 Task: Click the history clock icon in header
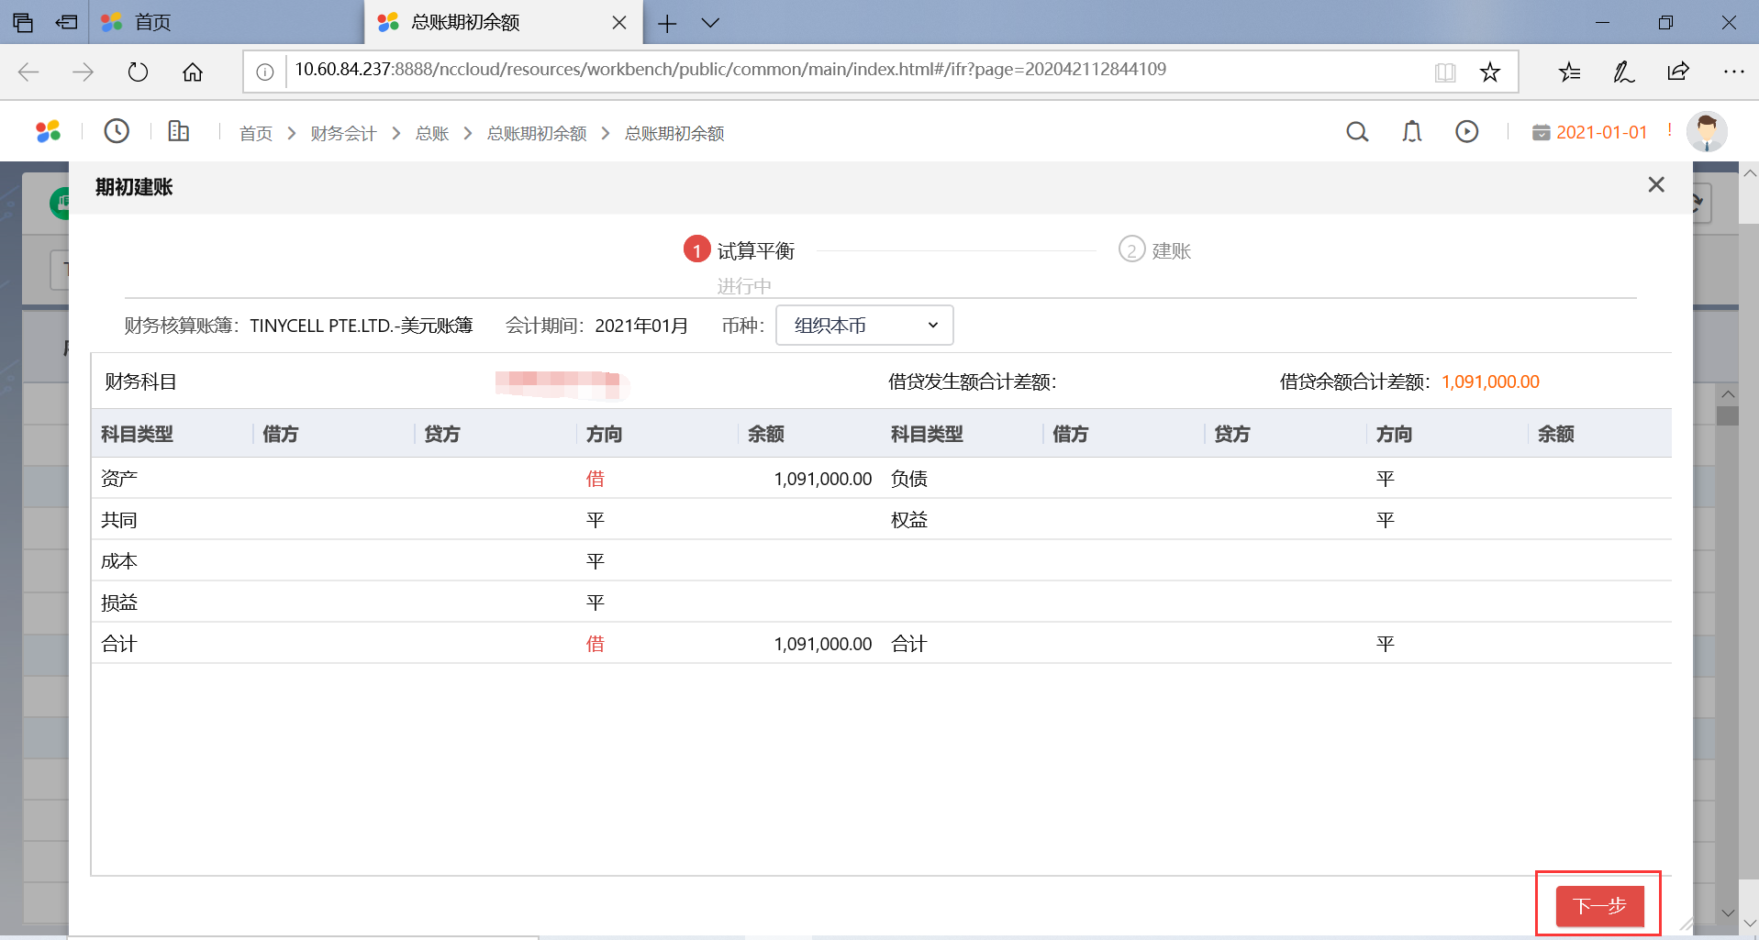[x=117, y=131]
